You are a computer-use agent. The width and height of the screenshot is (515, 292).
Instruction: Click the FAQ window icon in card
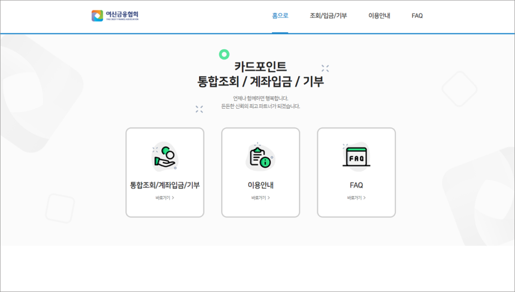(x=357, y=157)
